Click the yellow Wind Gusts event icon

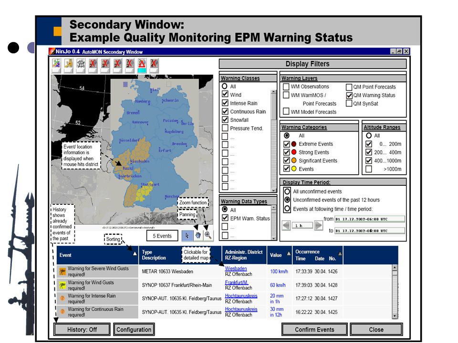(62, 285)
